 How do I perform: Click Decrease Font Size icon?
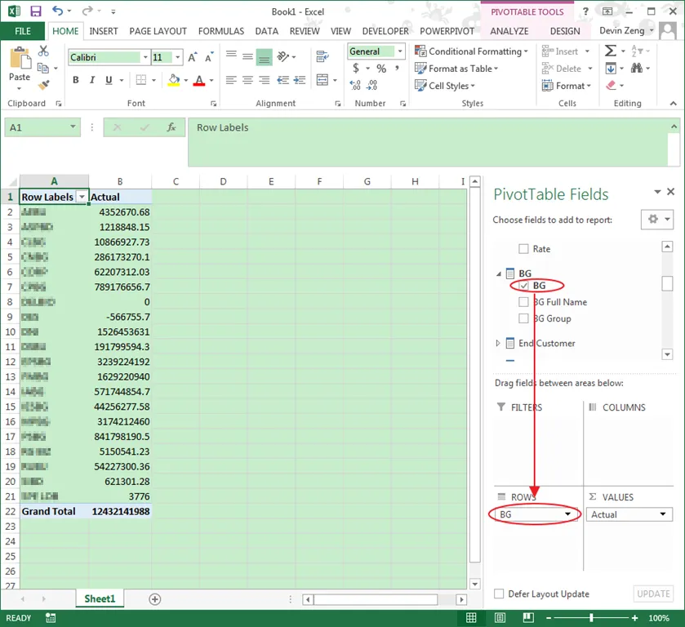(x=209, y=57)
